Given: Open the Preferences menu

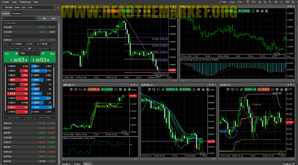Looking at the screenshot, I should (x=25, y=2).
